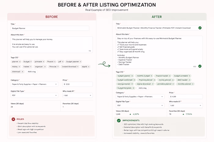Click the green up-arrow next to 4,357%
The height and width of the screenshot is (142, 214).
tap(130, 114)
